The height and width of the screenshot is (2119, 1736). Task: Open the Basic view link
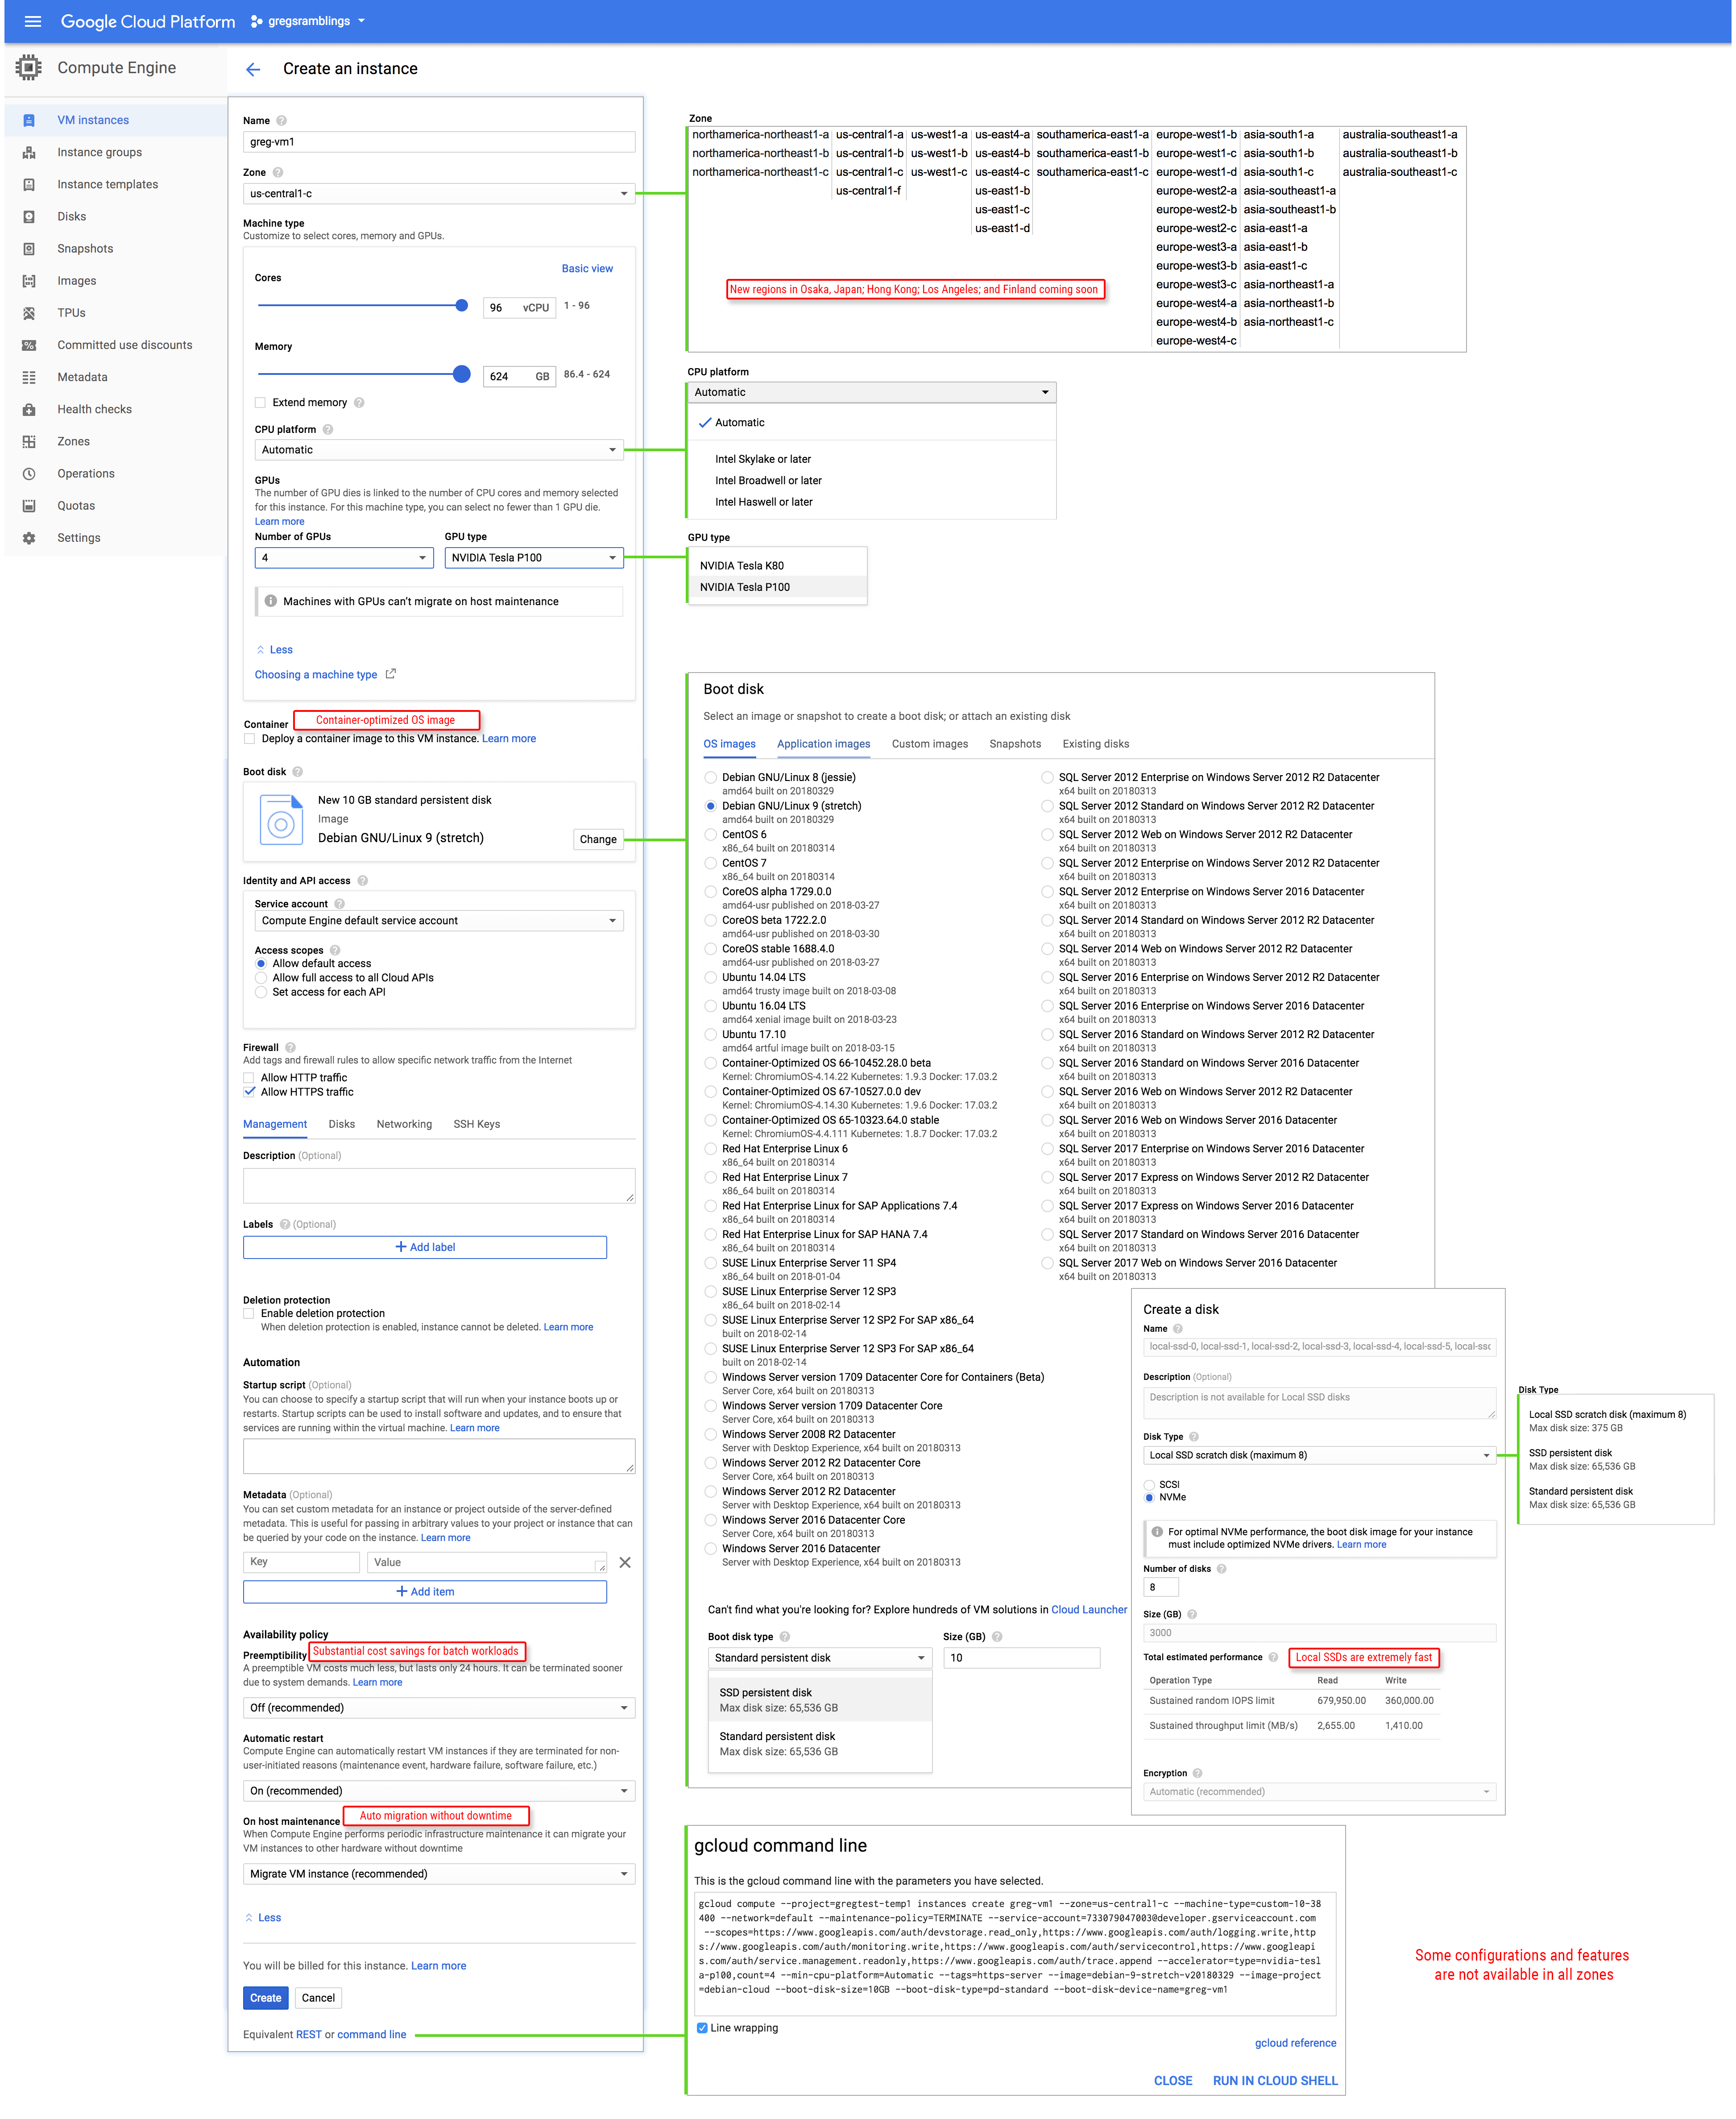[587, 269]
